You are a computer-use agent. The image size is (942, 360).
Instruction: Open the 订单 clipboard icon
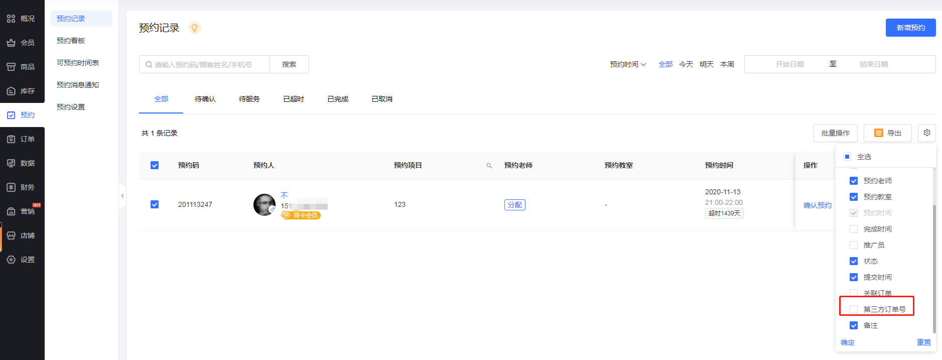point(11,139)
